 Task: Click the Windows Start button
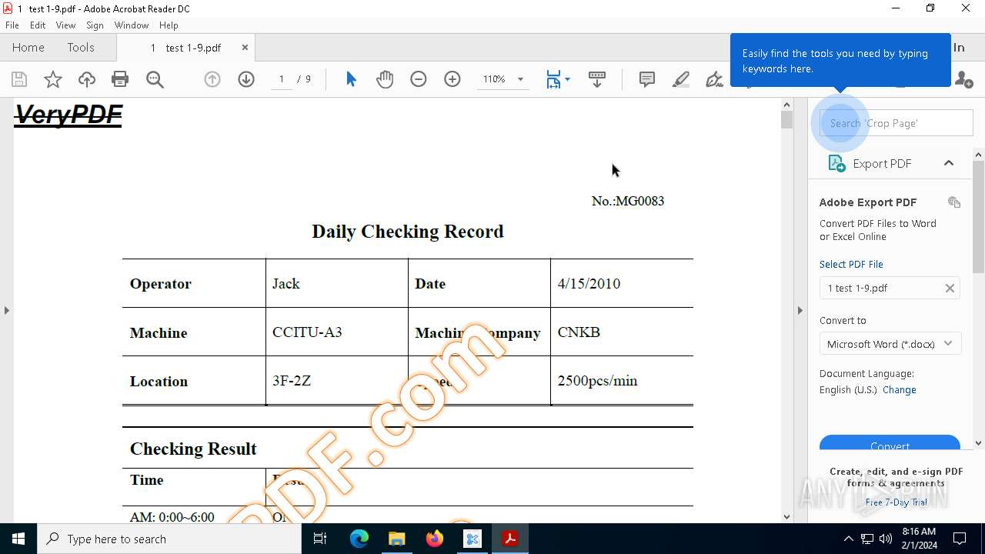pyautogui.click(x=18, y=539)
